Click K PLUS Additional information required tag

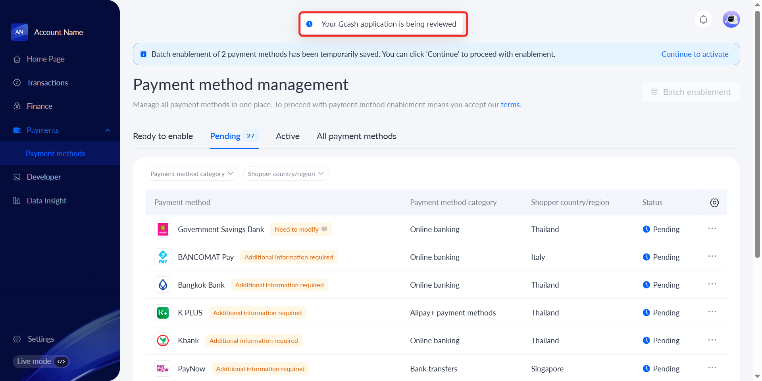[x=258, y=313]
